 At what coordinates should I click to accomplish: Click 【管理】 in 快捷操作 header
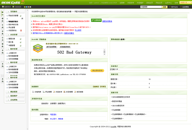point(103,87)
